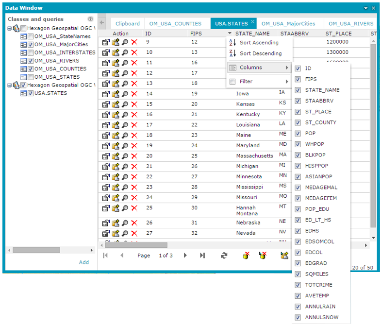This screenshot has height=326, width=382.
Task: Click the remove filter icon with red X
Action: coord(263,255)
